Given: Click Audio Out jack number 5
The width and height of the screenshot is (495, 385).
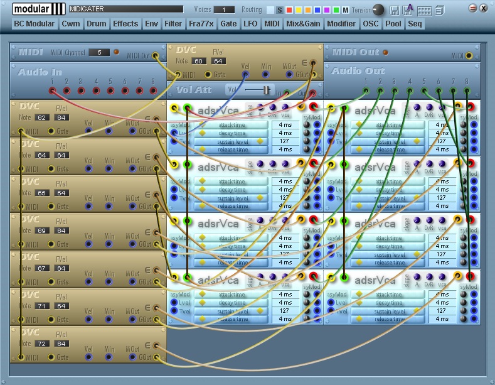Looking at the screenshot, I should (x=424, y=91).
